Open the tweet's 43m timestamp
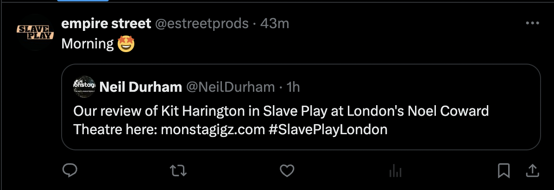 point(275,24)
